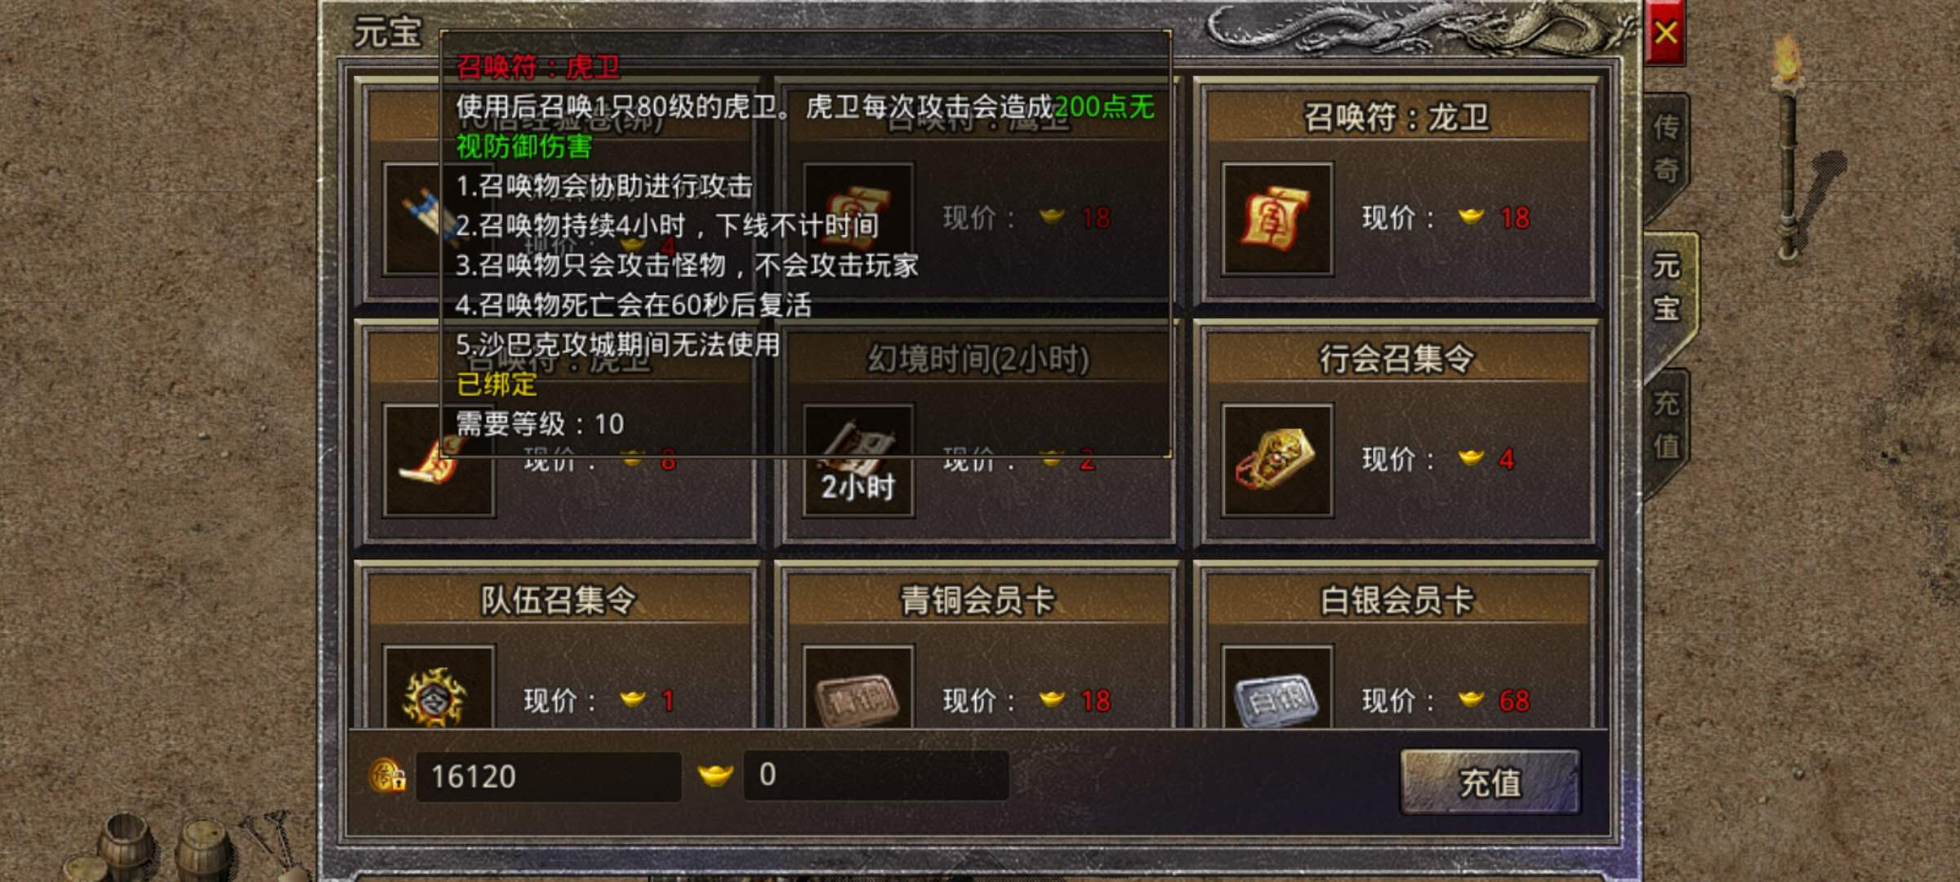Select the 幻境时间 2小时 scroll icon
Viewport: 1960px width, 882px height.
858,461
